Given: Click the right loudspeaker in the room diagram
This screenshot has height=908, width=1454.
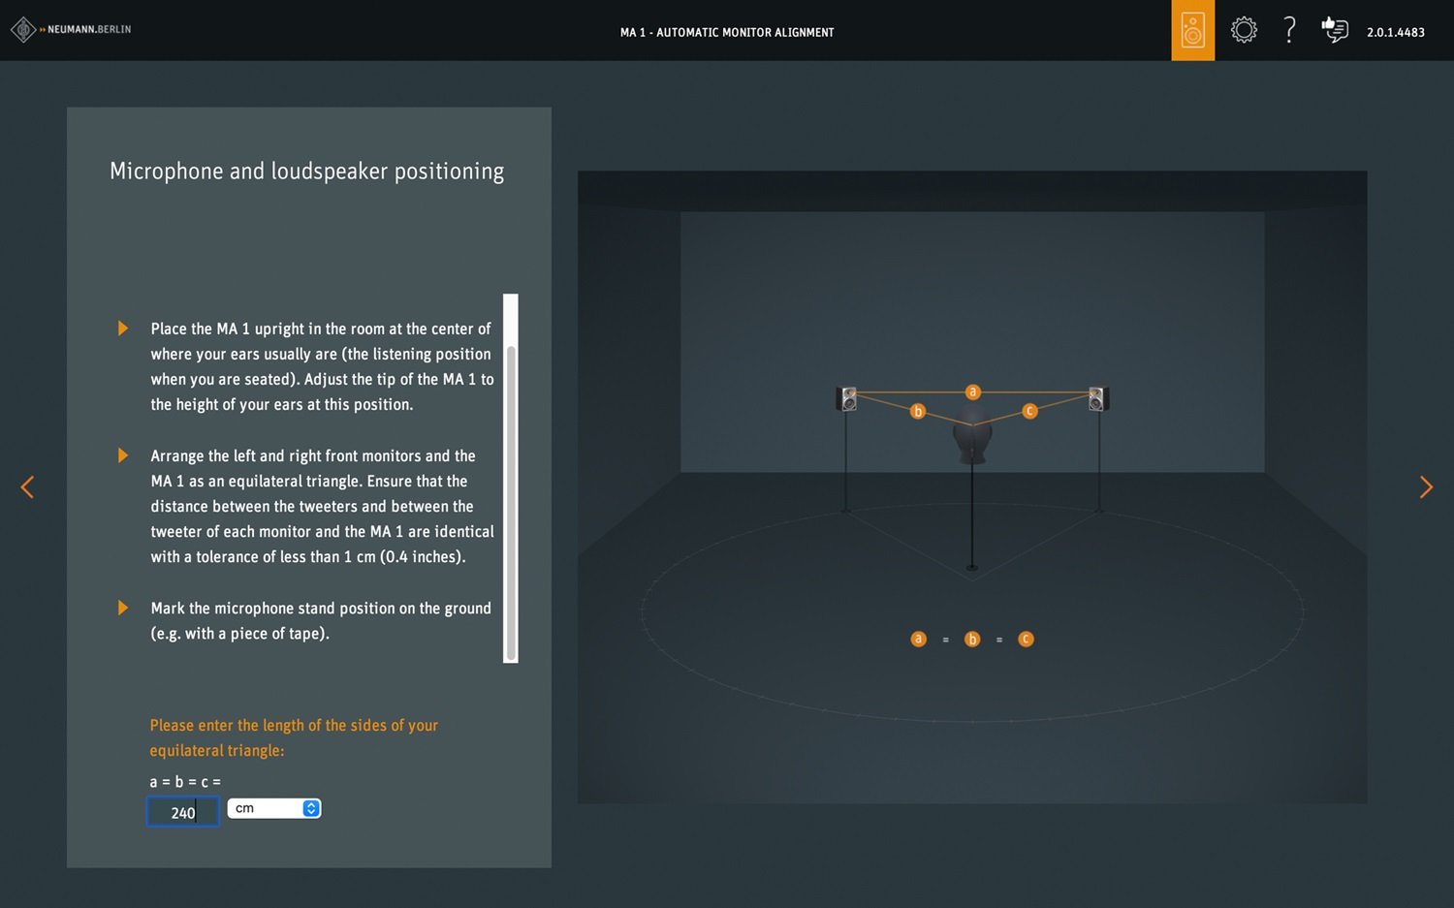Looking at the screenshot, I should pos(1097,398).
